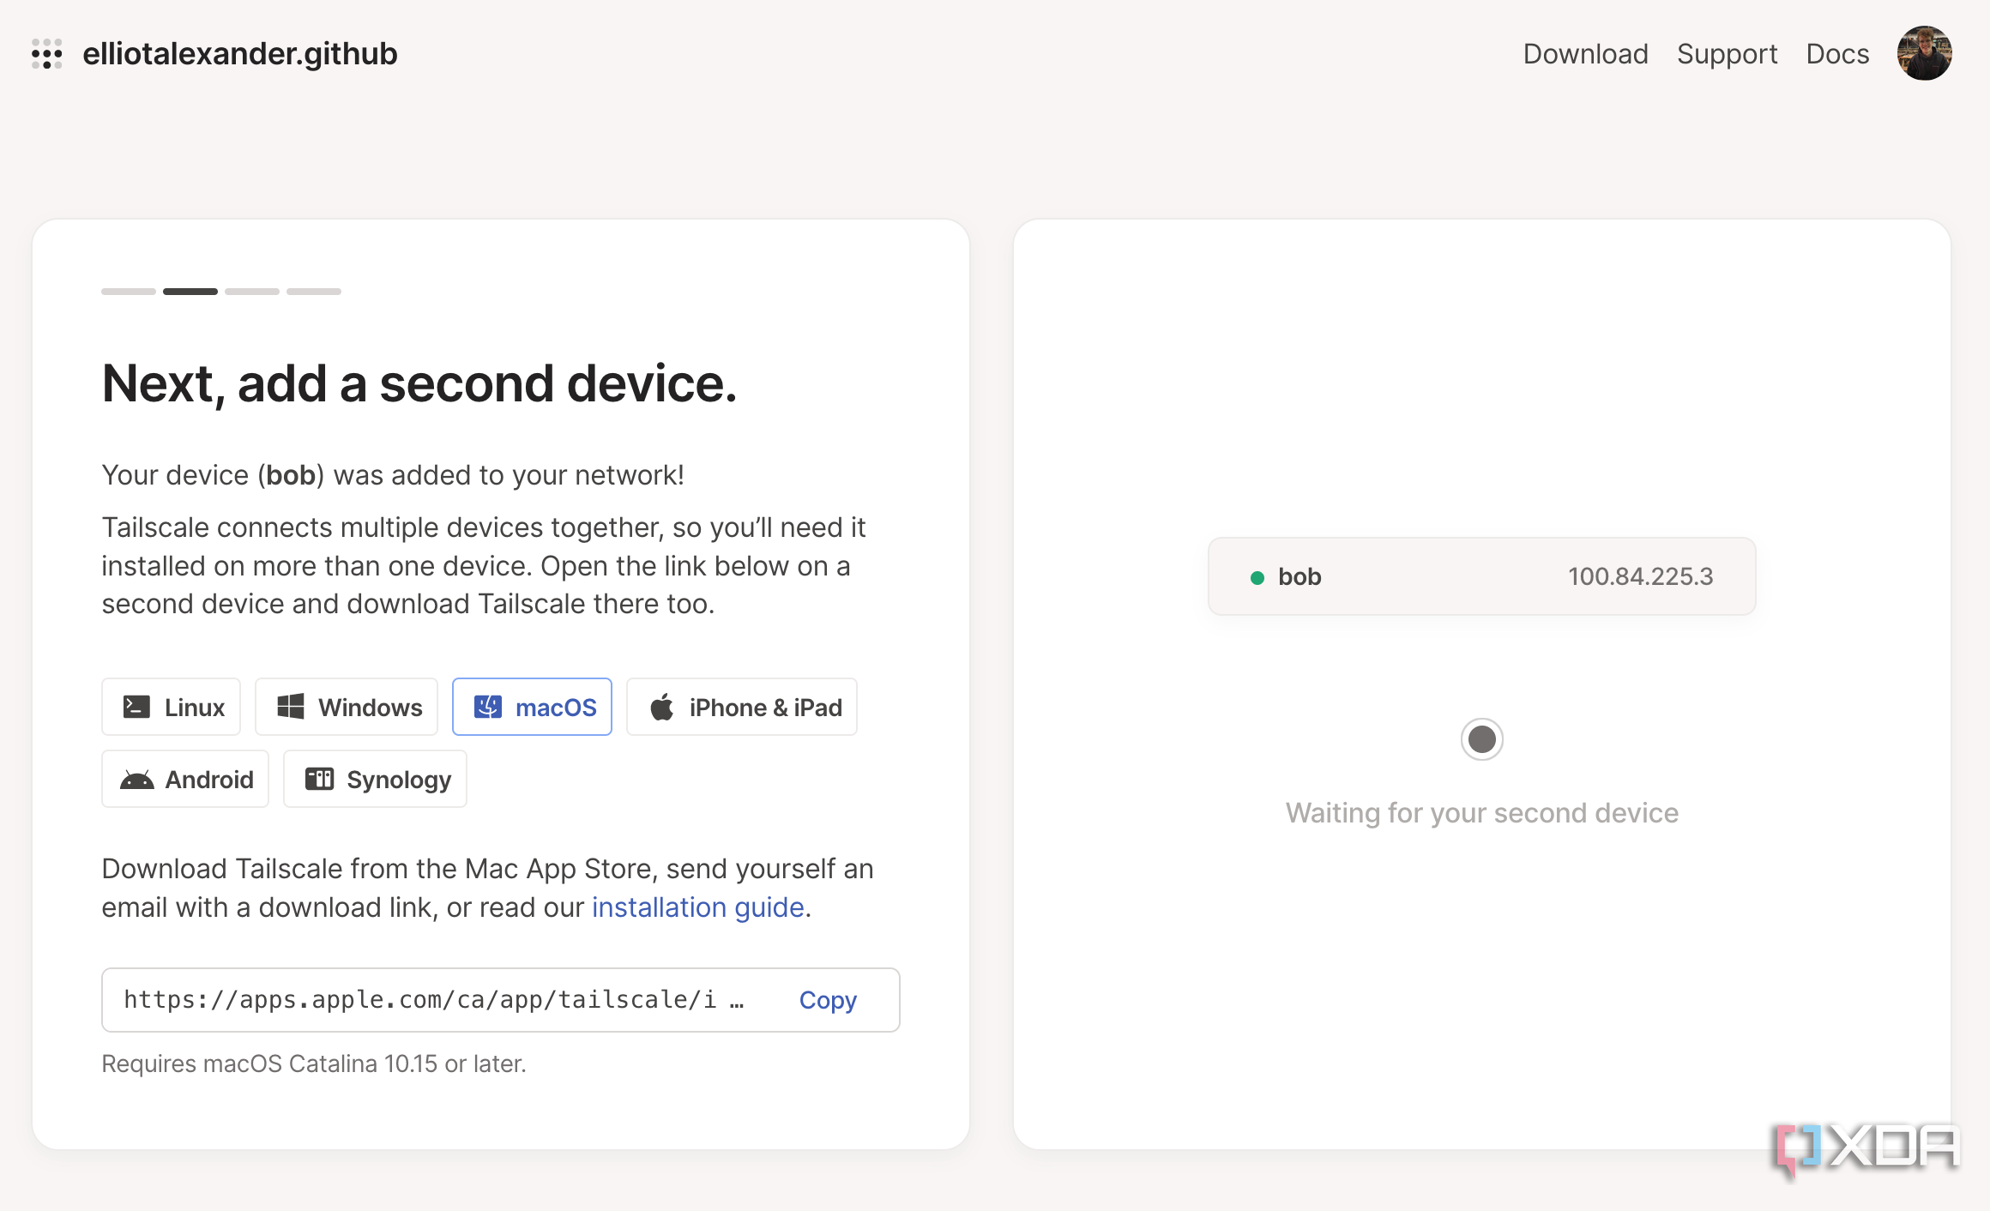Click the apps.apple.com URL field
Viewport: 1990px width, 1211px height.
(x=501, y=1000)
